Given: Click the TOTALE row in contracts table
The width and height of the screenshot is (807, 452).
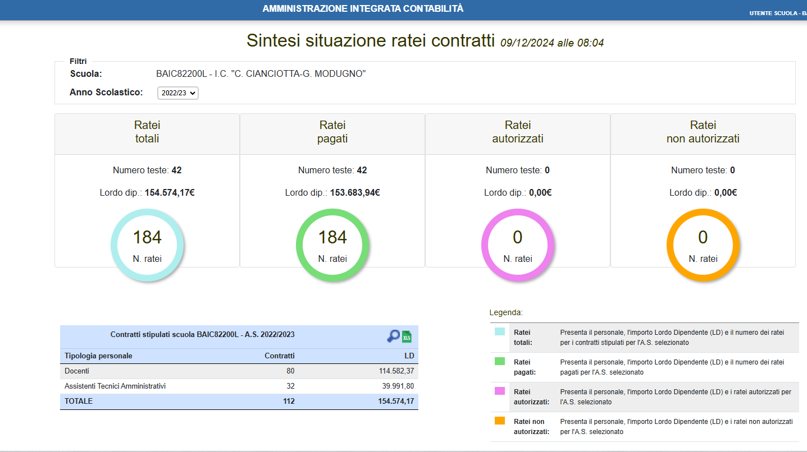Looking at the screenshot, I should click(x=239, y=402).
